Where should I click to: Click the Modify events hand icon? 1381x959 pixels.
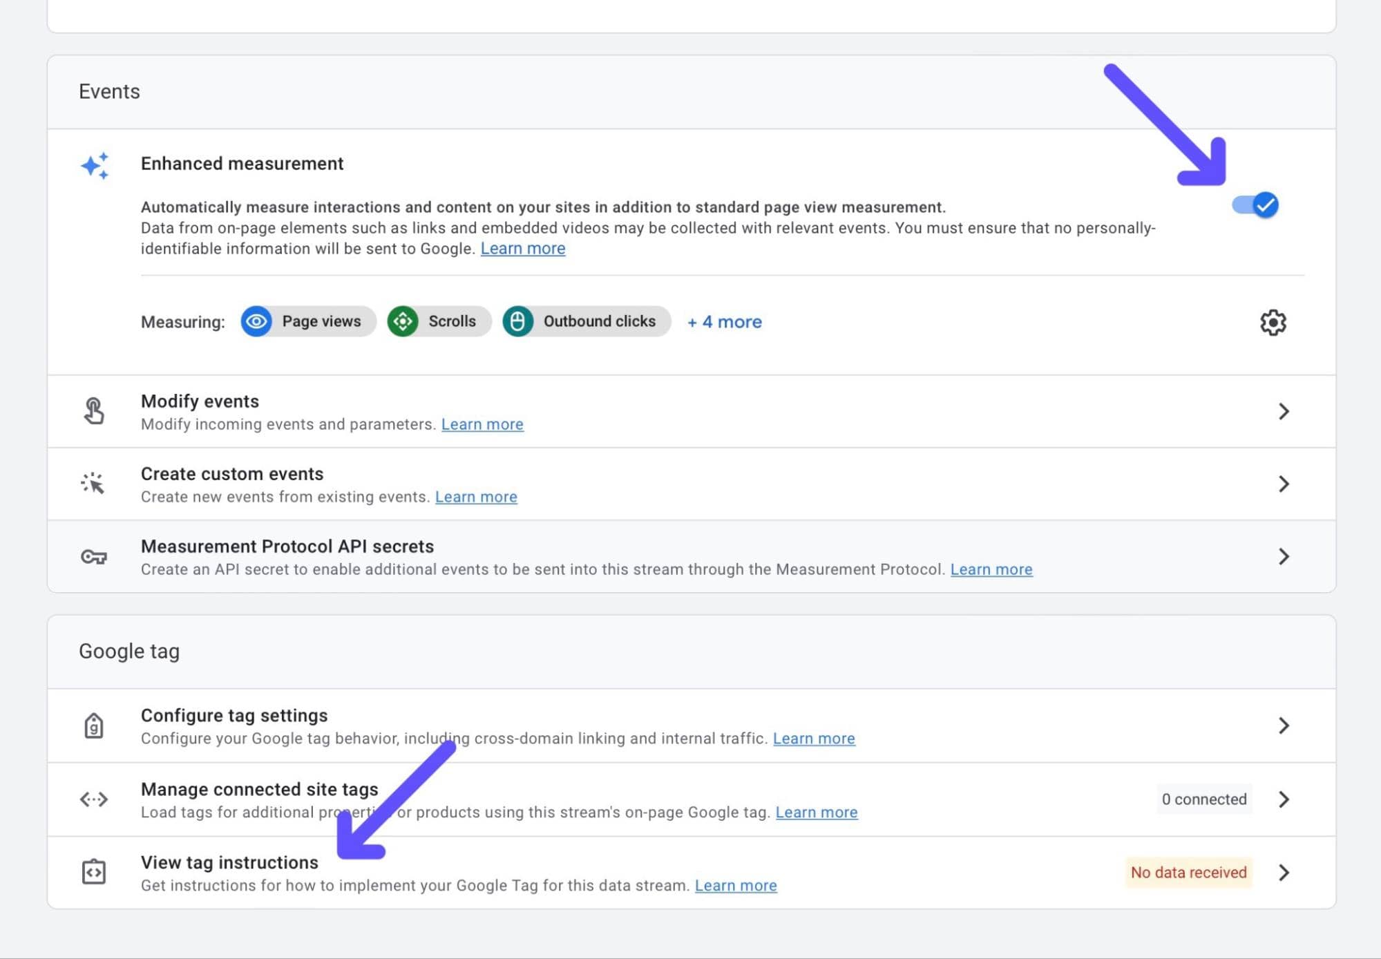[94, 411]
